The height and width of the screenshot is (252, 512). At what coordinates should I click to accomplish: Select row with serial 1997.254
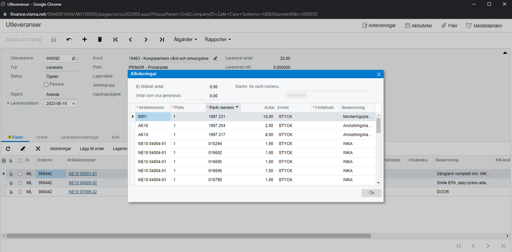(x=252, y=126)
